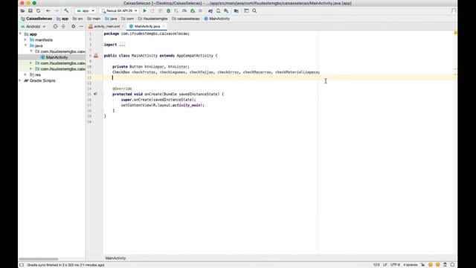Expand the Gradle Scripts node arrow
476x268 pixels.
pos(20,80)
